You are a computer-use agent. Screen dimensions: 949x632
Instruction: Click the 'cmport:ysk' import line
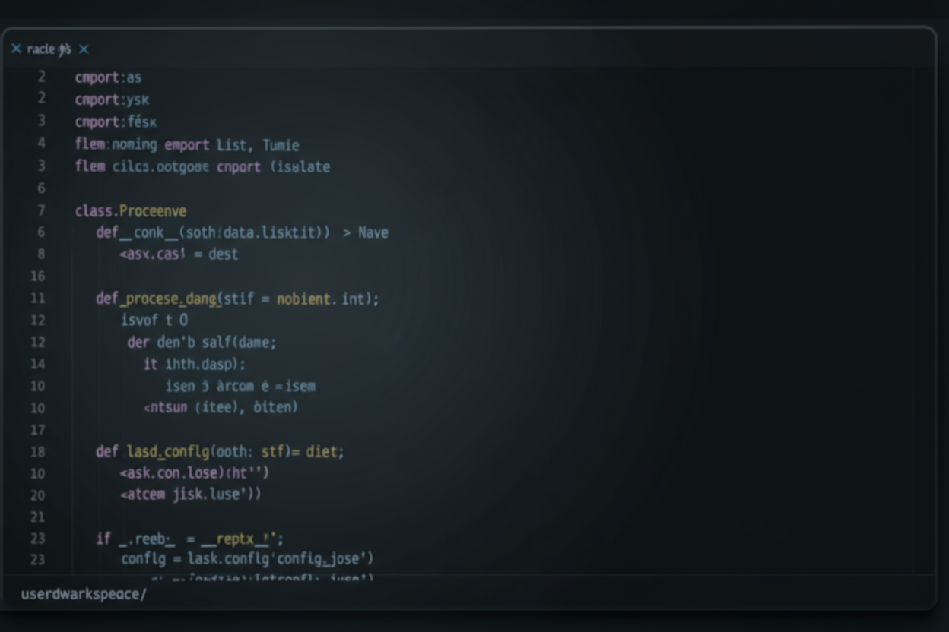point(112,100)
